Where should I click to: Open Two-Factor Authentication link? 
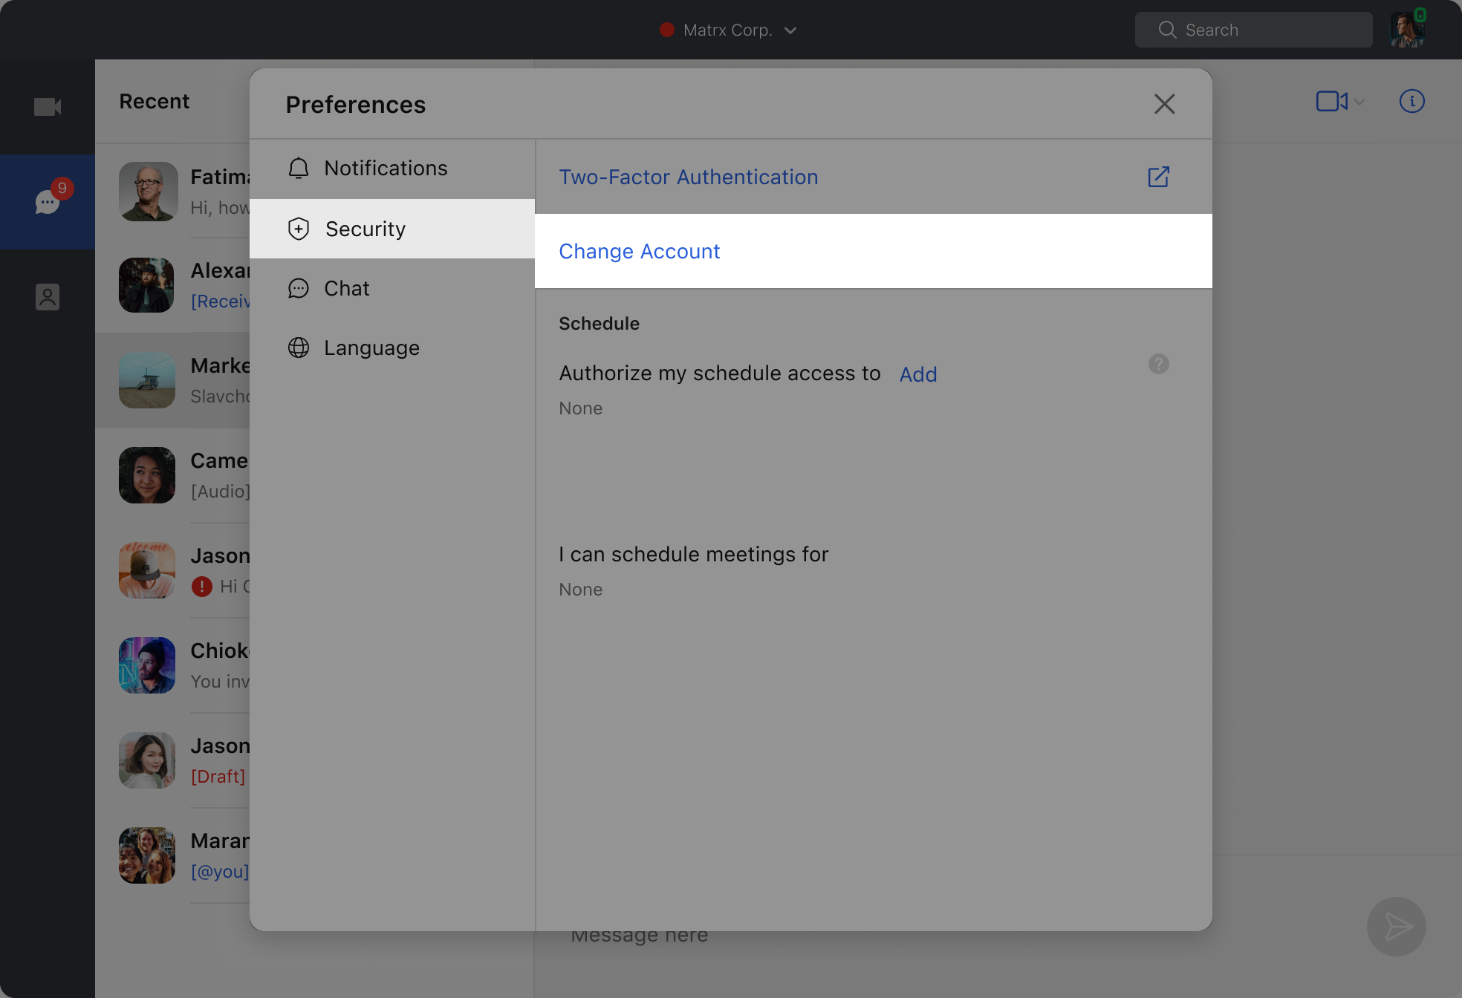pos(688,177)
